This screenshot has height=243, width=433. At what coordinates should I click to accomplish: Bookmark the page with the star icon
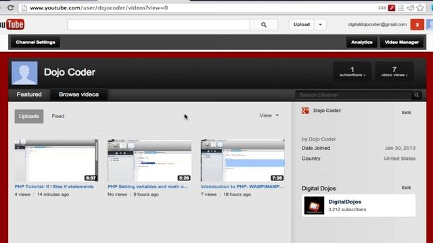click(x=420, y=7)
